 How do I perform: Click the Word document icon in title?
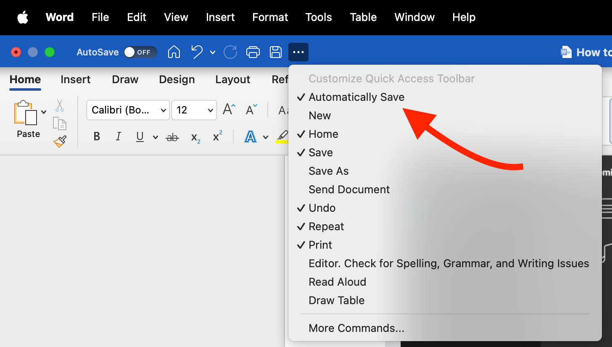click(x=566, y=52)
